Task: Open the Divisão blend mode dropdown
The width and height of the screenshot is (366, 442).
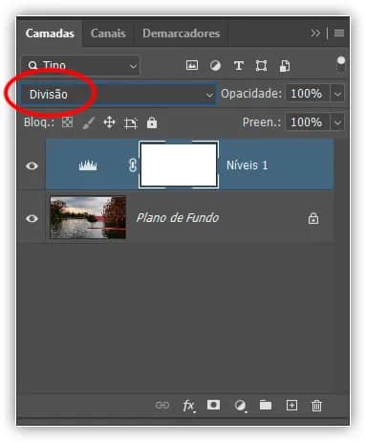Action: pos(118,95)
